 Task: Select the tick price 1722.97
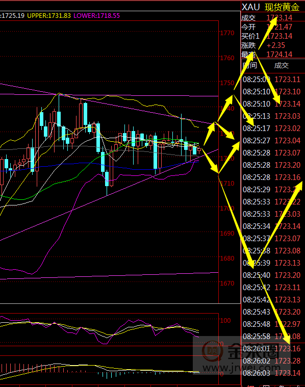pos(288,324)
